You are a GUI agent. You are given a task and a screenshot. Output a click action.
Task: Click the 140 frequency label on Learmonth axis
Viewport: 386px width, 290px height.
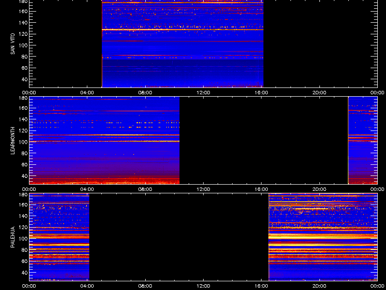click(24, 119)
